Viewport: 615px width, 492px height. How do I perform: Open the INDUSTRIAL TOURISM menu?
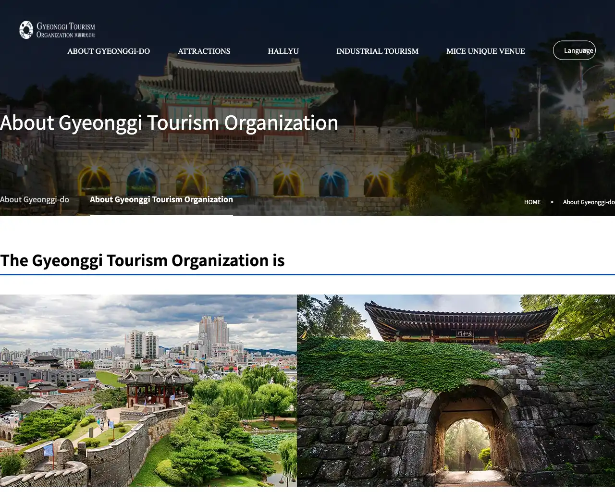coord(377,51)
